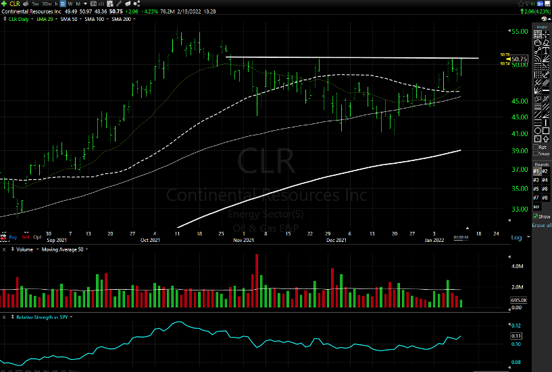Switch to drawing board #4

pyautogui.click(x=545, y=180)
